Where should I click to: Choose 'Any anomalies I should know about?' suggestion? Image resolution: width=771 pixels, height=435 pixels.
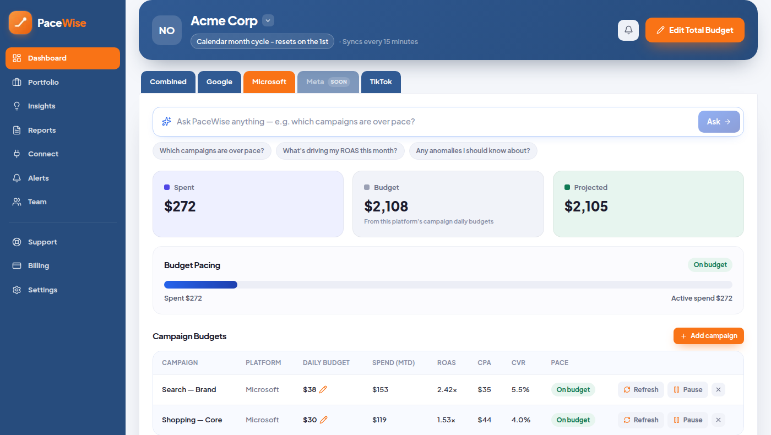473,151
